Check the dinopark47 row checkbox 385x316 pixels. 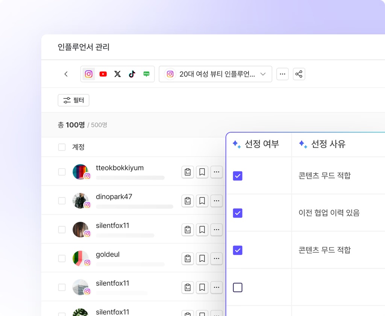[x=62, y=201]
